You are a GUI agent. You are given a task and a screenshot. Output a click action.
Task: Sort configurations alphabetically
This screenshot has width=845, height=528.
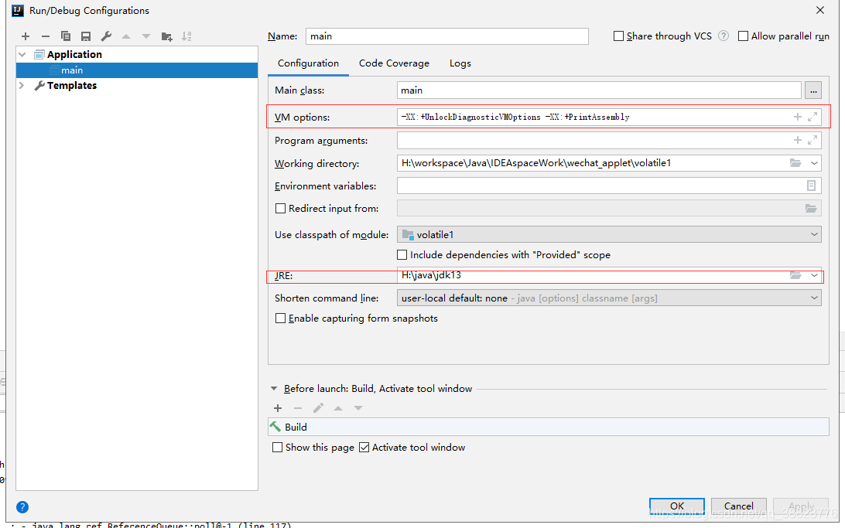pyautogui.click(x=186, y=36)
